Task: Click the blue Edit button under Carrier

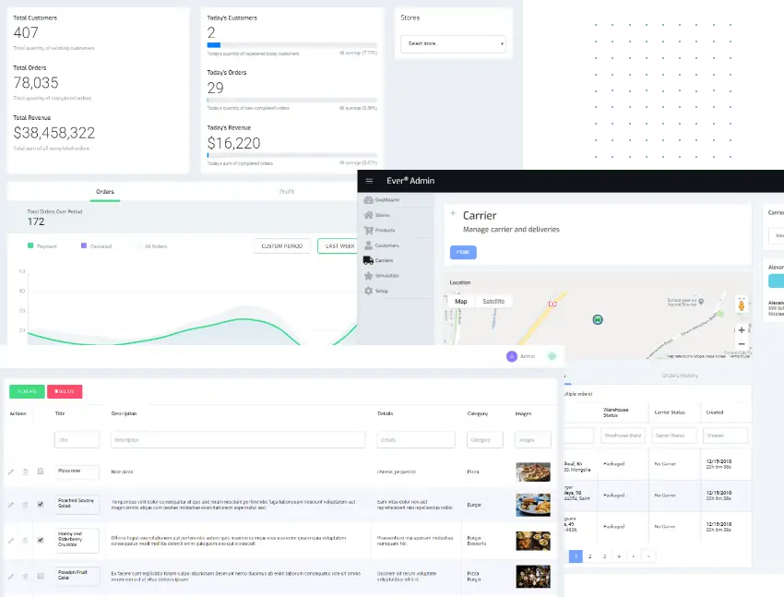Action: pyautogui.click(x=463, y=252)
